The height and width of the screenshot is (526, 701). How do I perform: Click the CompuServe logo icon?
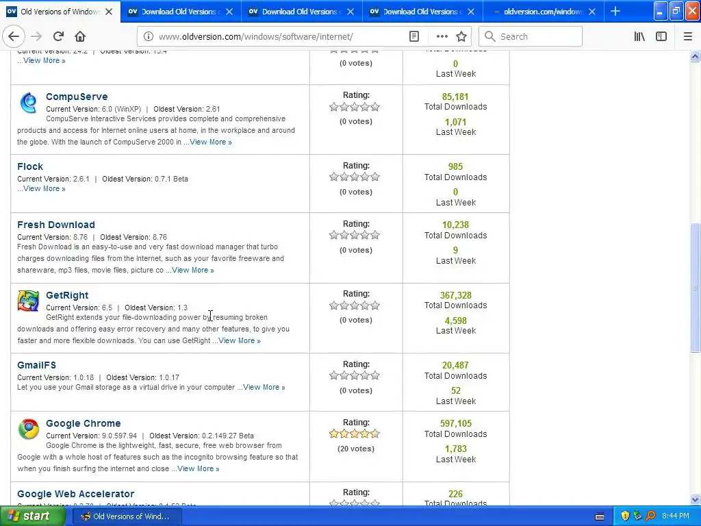coord(28,103)
